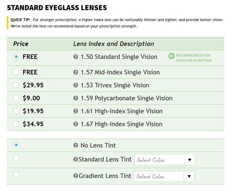
Task: Select the $34.95 1.67 High-Index radio button
Action: 16,124
